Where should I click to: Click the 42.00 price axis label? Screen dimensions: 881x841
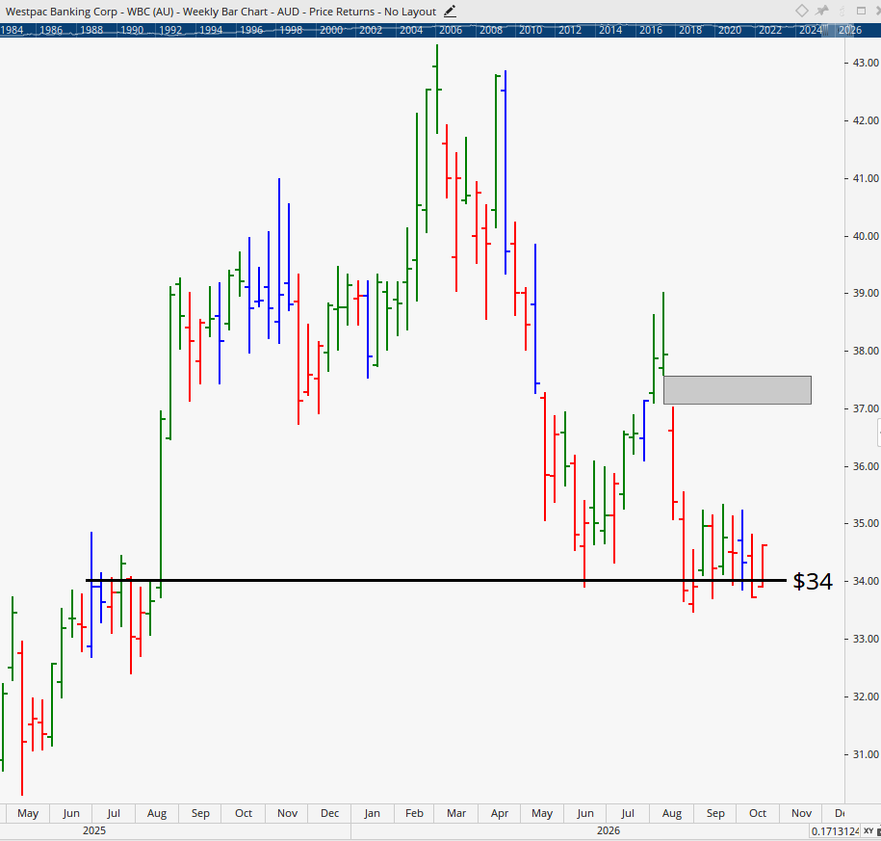866,120
